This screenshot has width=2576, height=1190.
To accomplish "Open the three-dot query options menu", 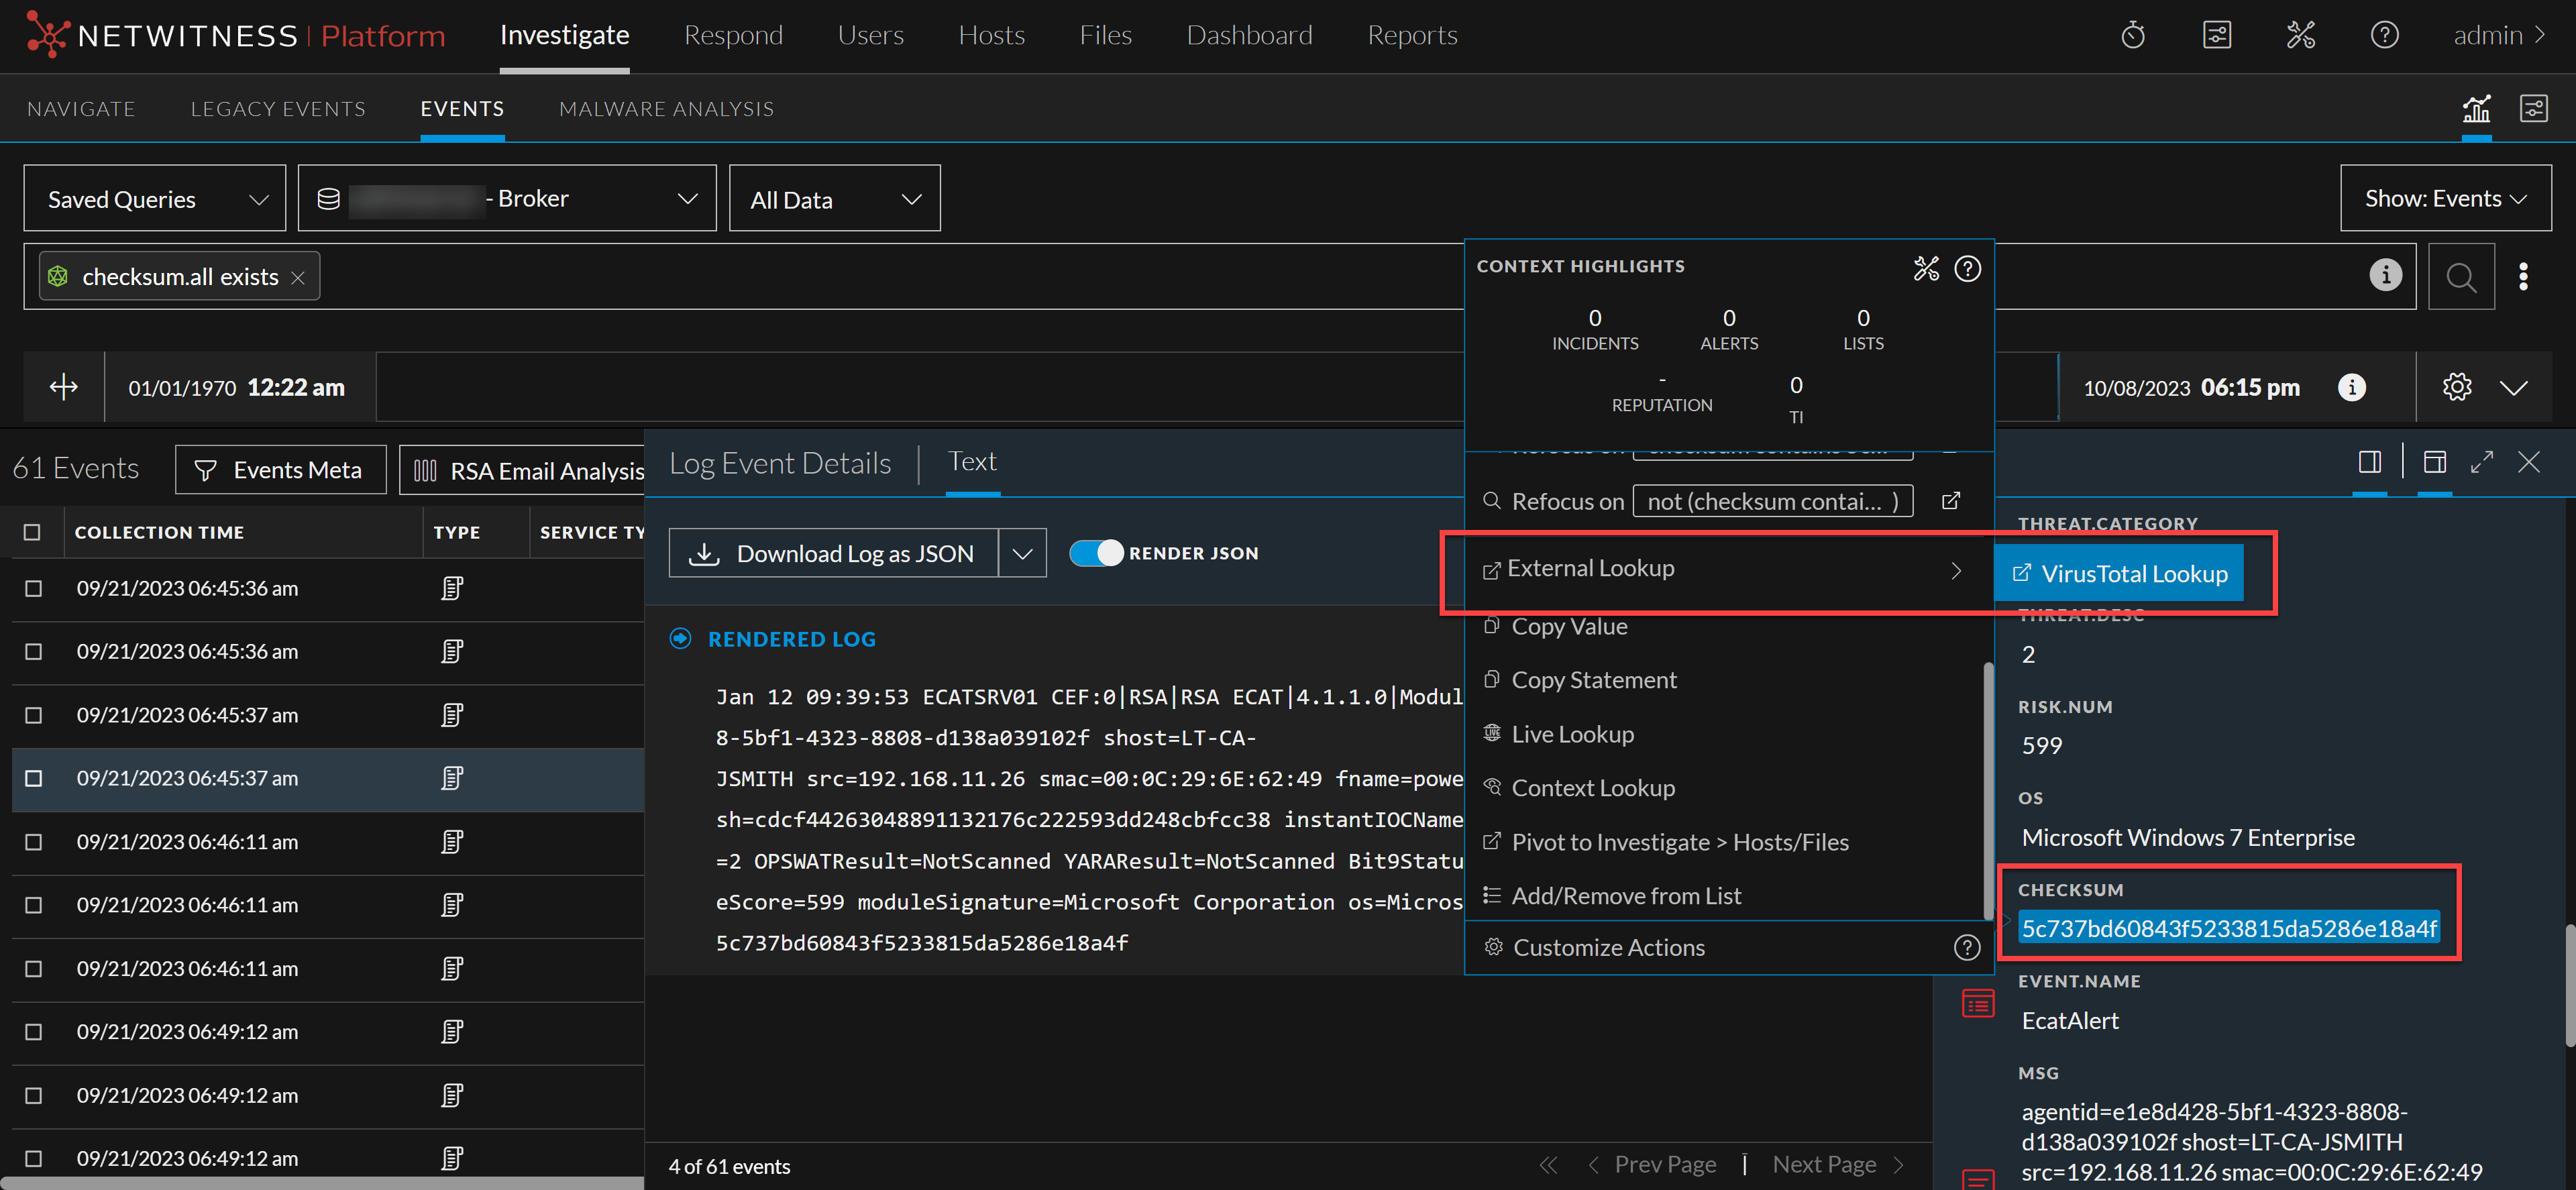I will tap(2523, 277).
